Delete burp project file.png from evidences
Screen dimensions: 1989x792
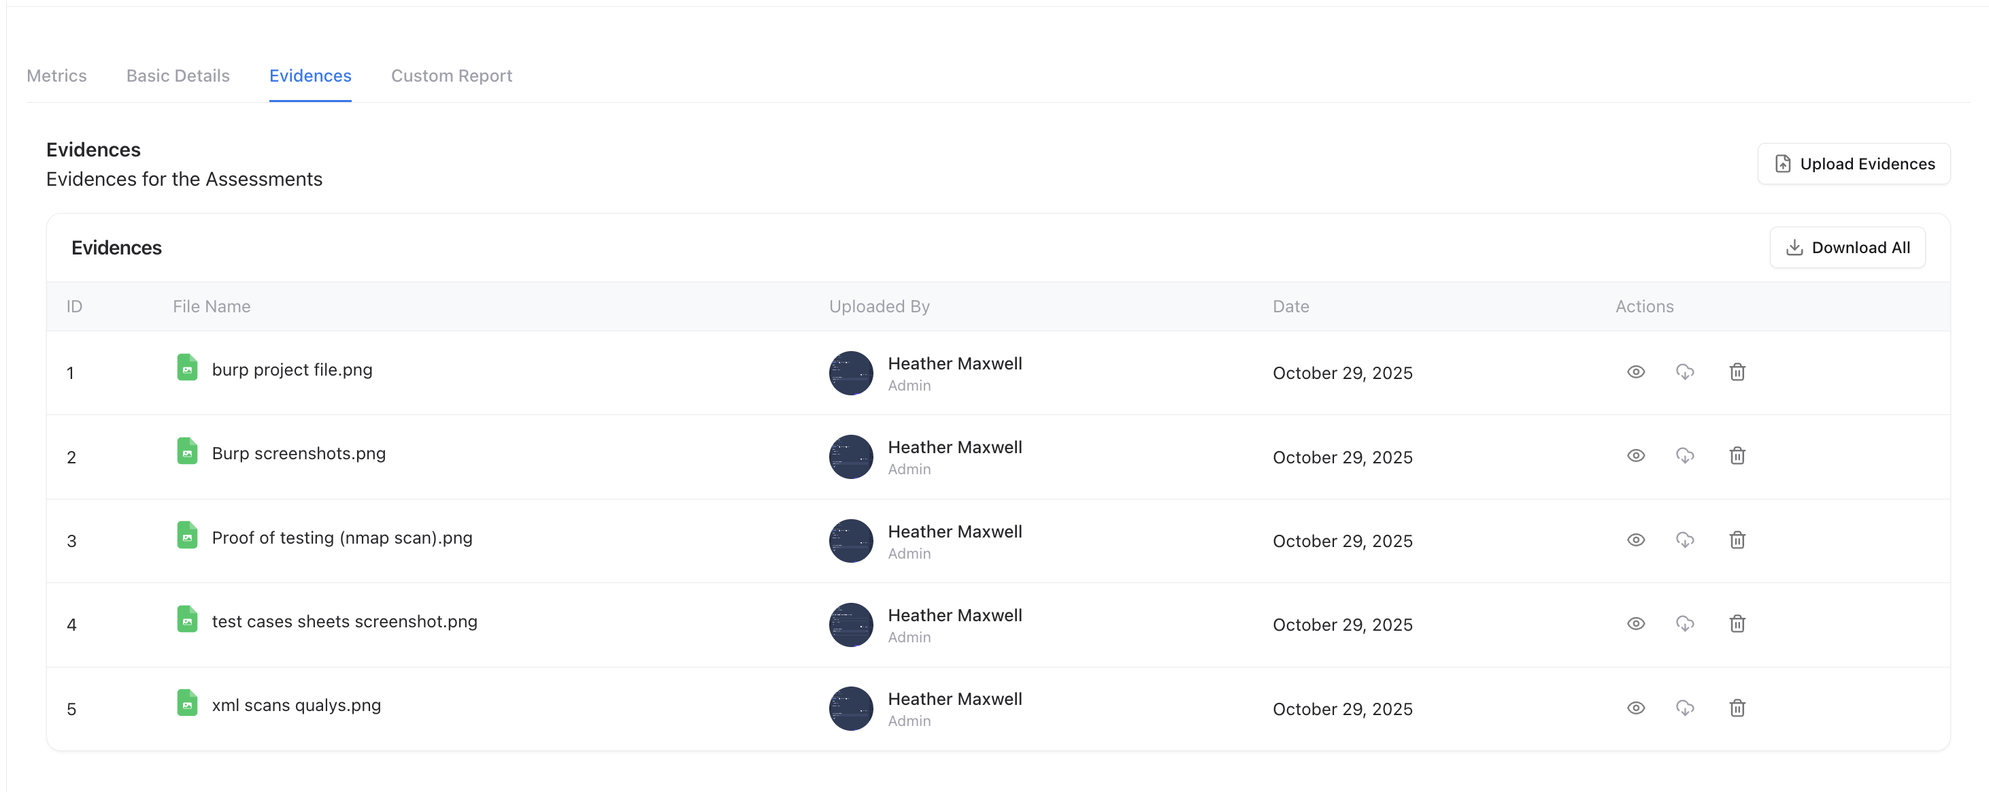click(1737, 372)
